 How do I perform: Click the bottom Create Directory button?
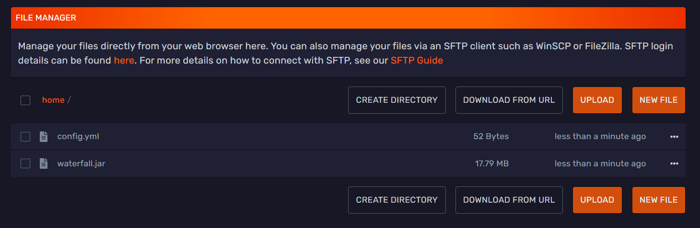coord(397,200)
